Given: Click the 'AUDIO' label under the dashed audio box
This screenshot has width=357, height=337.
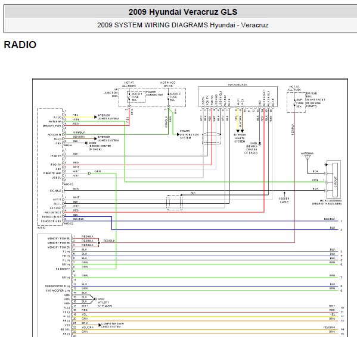Looking at the screenshot, I should click(x=41, y=228).
